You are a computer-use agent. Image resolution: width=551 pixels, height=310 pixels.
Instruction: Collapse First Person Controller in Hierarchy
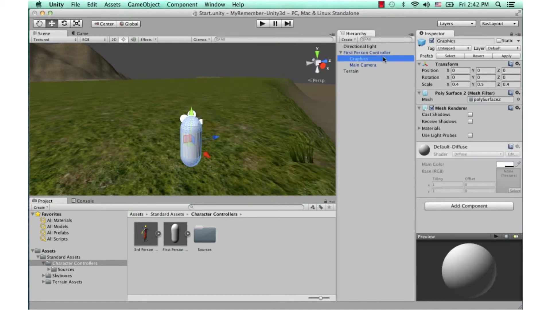coord(341,53)
